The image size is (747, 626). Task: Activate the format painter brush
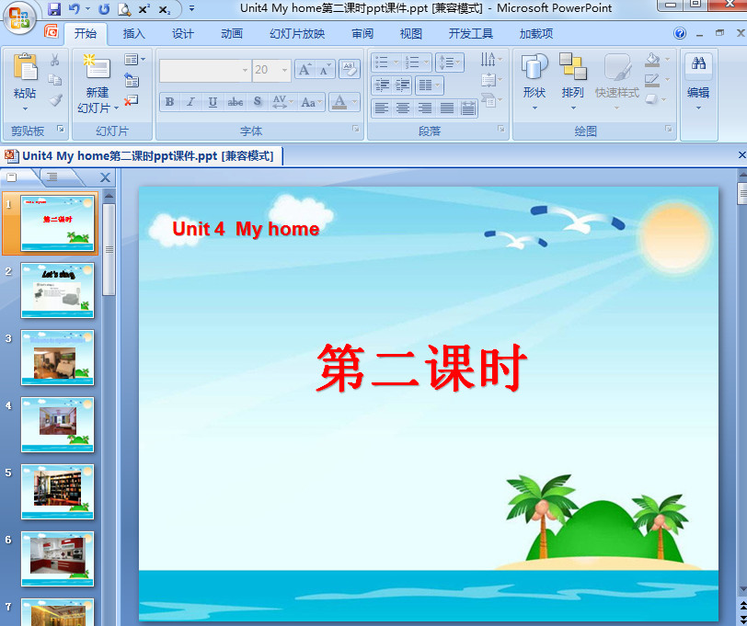[55, 100]
